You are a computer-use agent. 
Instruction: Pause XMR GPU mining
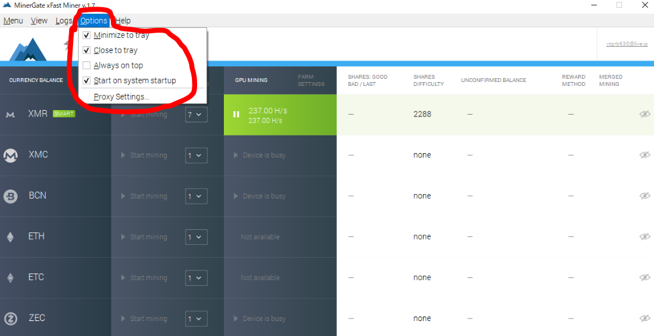236,114
